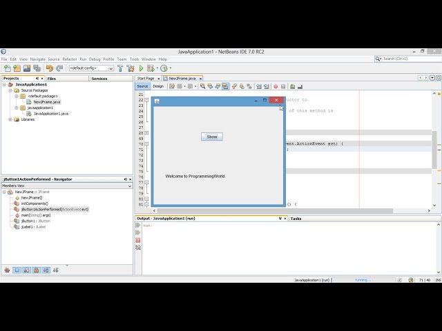Click the Redo toolbar icon
Viewport: 442px width, 331px height.
(x=59, y=68)
